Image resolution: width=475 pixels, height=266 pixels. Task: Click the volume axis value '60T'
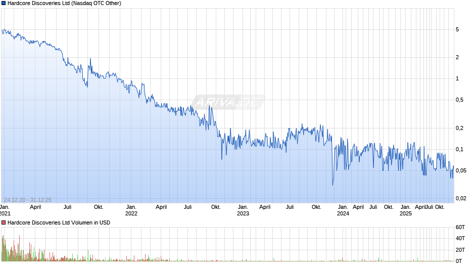click(460, 227)
